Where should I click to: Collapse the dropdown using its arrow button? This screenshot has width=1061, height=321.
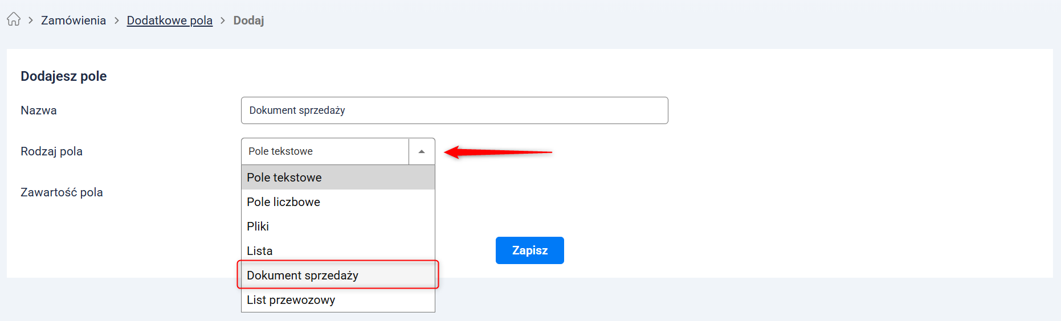tap(422, 151)
